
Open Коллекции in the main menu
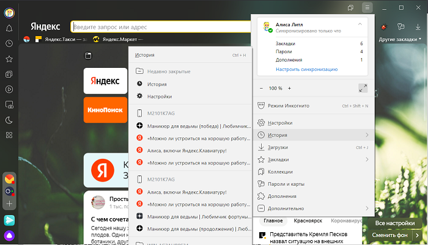[x=313, y=172]
